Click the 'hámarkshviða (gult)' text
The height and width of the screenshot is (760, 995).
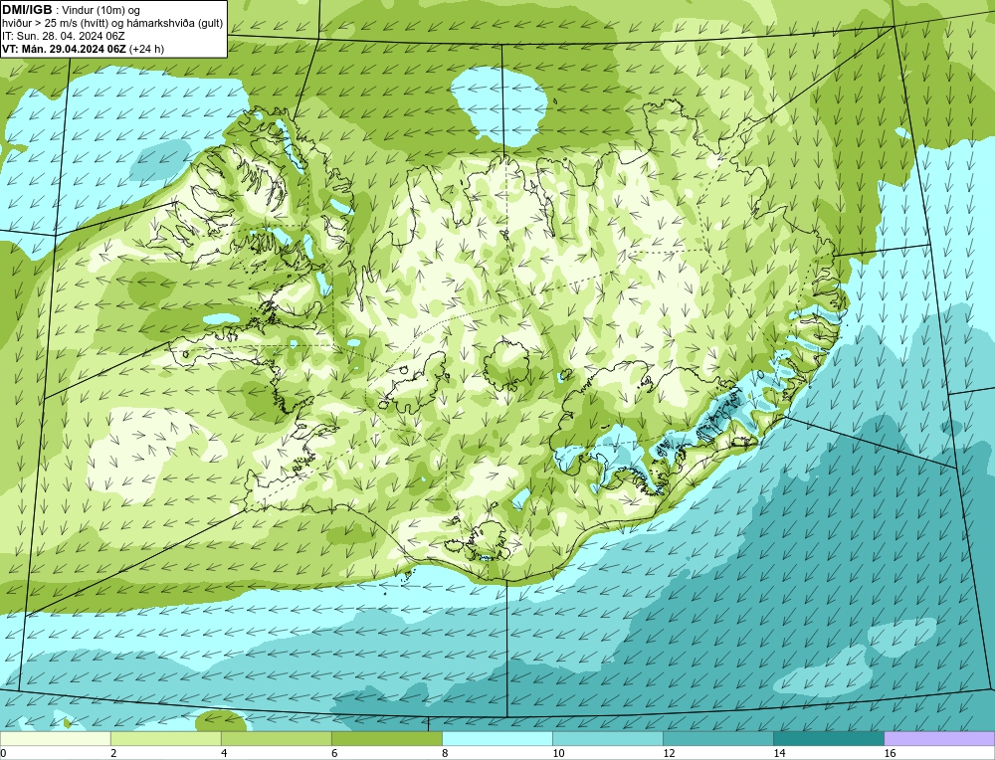pyautogui.click(x=173, y=24)
